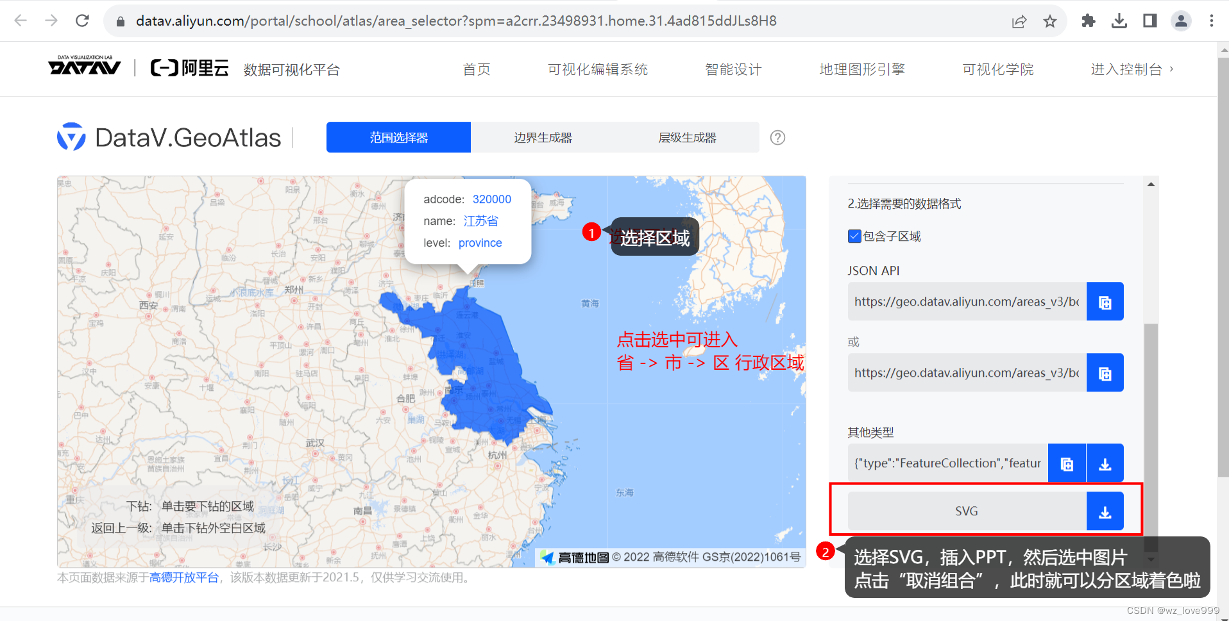Click 南昌 city label on the map

[362, 511]
